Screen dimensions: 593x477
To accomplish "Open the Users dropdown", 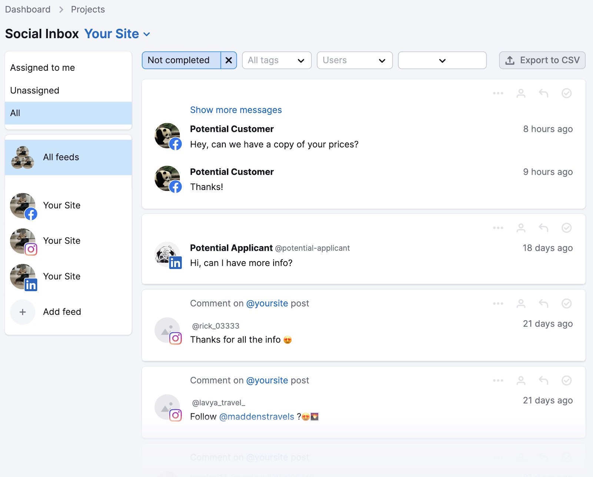I will [x=354, y=60].
